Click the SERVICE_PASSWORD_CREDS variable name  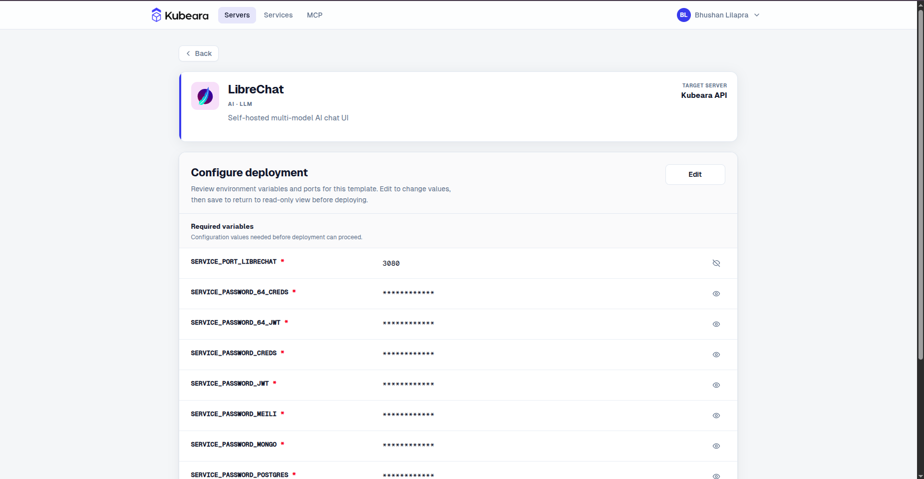click(x=234, y=353)
